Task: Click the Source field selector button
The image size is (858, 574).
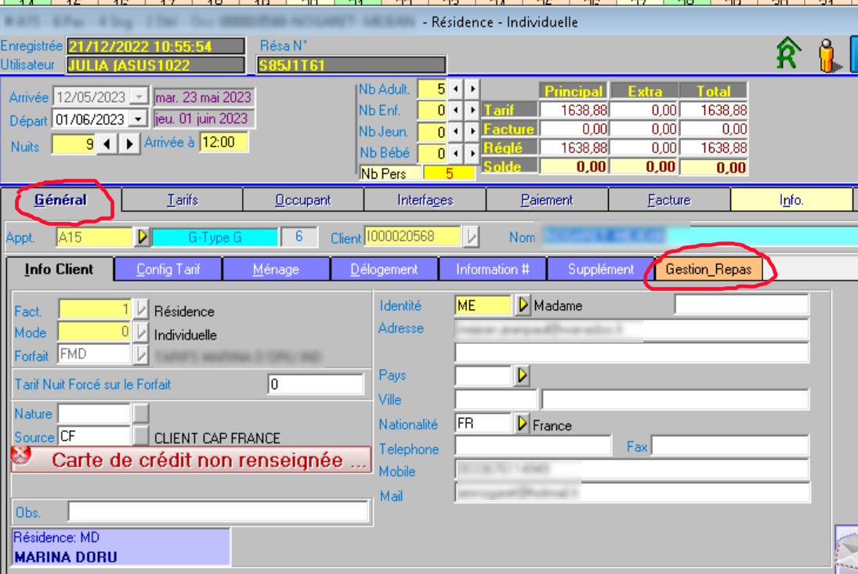Action: [x=140, y=436]
